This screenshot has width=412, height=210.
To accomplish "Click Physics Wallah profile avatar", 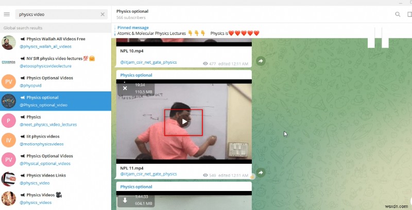I will [x=9, y=43].
